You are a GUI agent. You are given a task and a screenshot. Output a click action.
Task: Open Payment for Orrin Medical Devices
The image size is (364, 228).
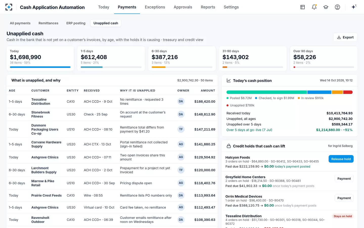(x=344, y=198)
